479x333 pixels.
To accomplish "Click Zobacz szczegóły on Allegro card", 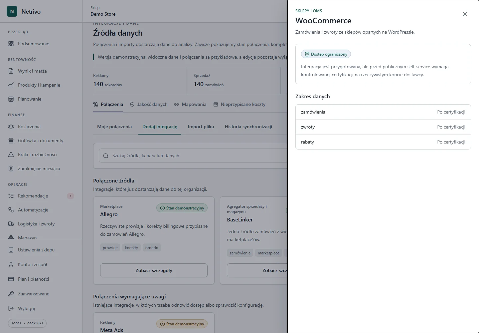I will (154, 270).
